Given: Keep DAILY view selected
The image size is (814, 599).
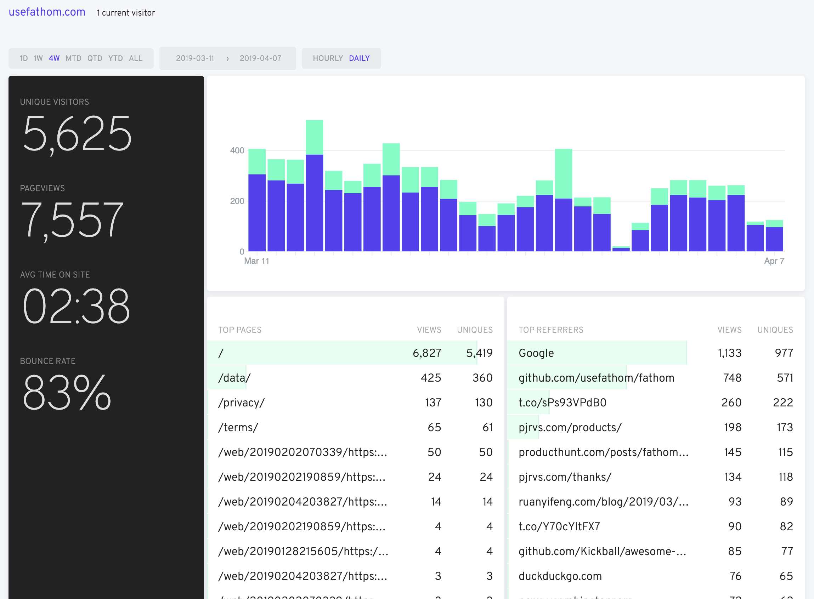Looking at the screenshot, I should pyautogui.click(x=360, y=58).
